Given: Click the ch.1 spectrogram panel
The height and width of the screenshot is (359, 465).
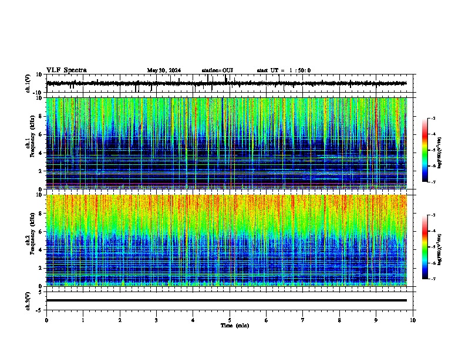Looking at the screenshot, I should pyautogui.click(x=227, y=143).
